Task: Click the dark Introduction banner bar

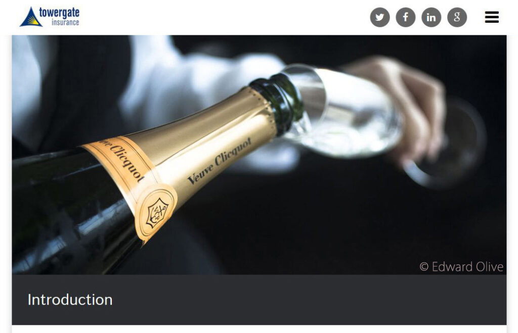Action: (x=259, y=300)
